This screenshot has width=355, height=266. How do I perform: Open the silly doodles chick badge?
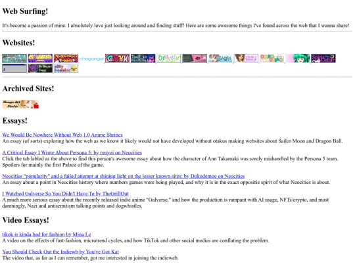[x=66, y=68]
